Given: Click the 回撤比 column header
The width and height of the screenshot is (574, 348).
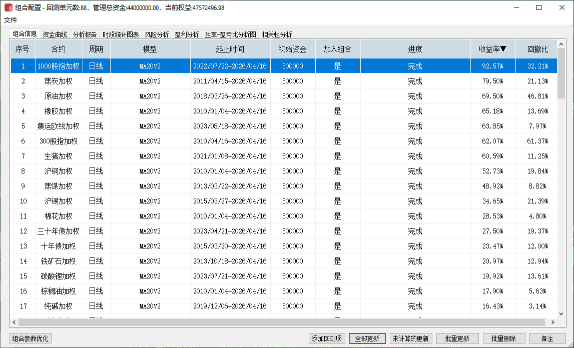Looking at the screenshot, I should coord(537,49).
